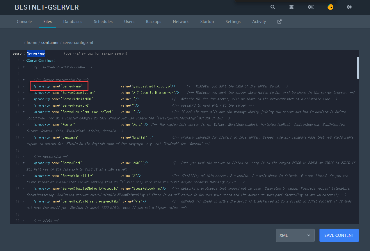Screen dimensions: 370x251
Task: Click the editor vertical scrollbar
Action: point(357,68)
